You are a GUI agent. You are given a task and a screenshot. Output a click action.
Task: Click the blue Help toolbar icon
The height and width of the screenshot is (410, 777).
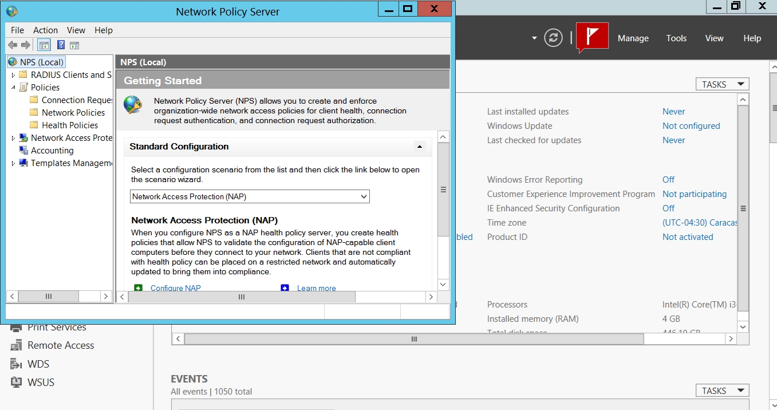click(61, 45)
